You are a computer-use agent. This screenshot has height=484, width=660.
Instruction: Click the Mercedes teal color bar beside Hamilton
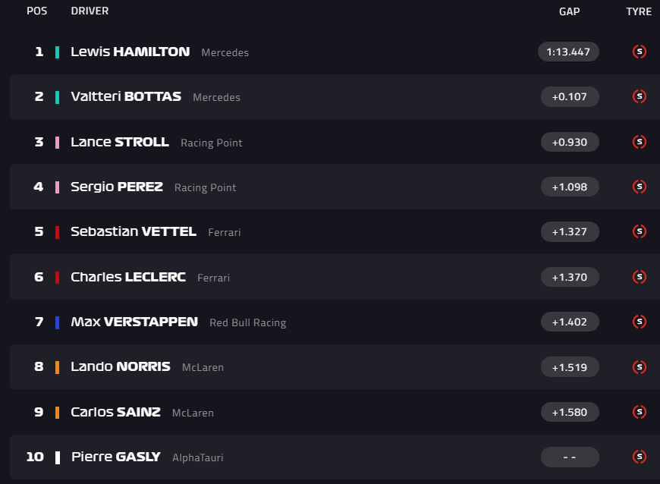tap(57, 52)
